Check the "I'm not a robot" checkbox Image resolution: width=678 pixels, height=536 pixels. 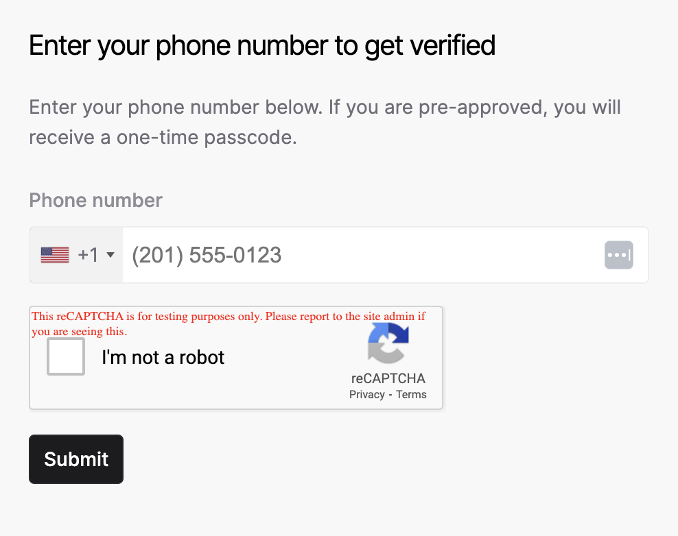66,357
